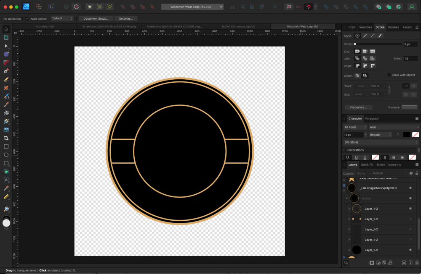Click the delete layer trash icon
This screenshot has width=421, height=274.
click(x=417, y=263)
